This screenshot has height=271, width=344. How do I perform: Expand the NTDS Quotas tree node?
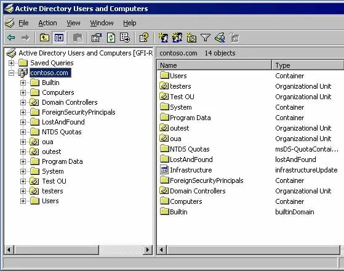23,132
